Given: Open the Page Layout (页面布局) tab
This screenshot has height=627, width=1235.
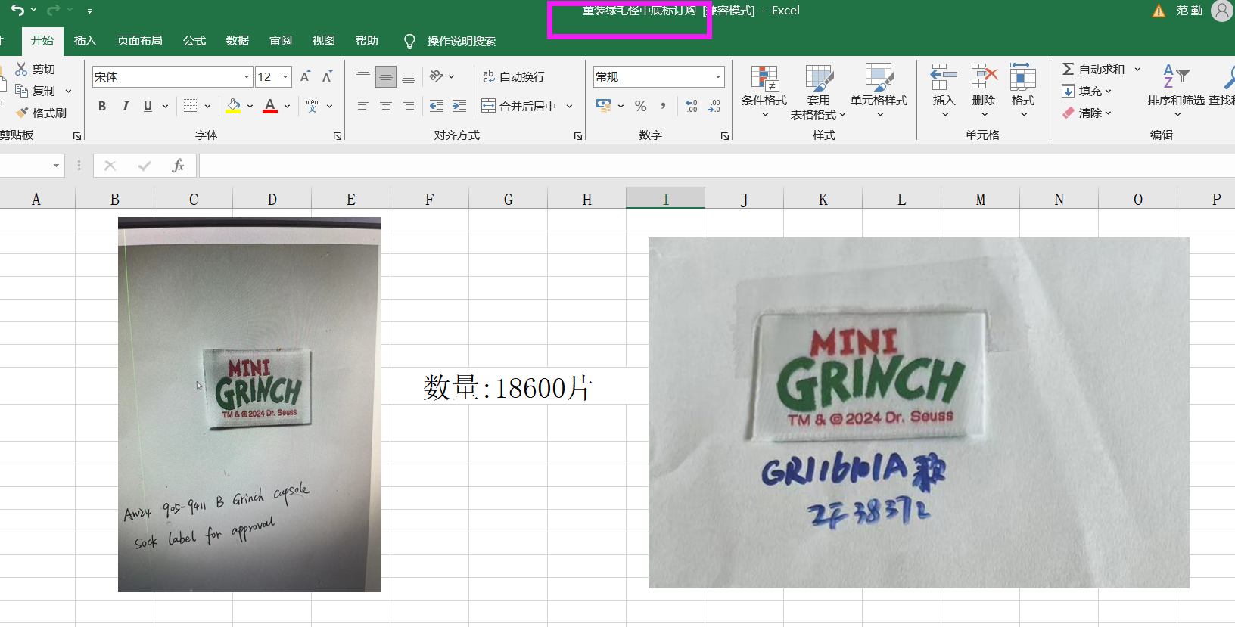Looking at the screenshot, I should pos(139,41).
